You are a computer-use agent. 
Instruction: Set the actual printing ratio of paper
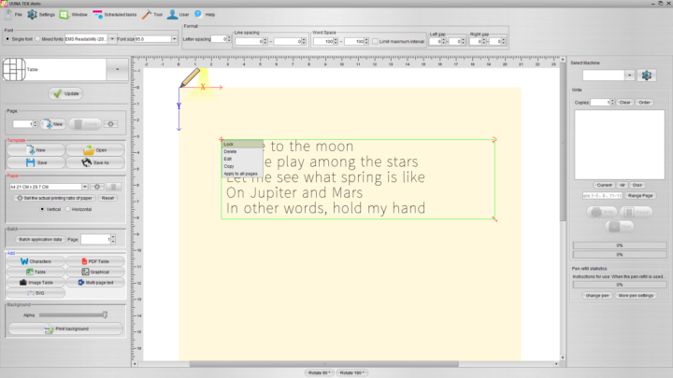[x=54, y=198]
